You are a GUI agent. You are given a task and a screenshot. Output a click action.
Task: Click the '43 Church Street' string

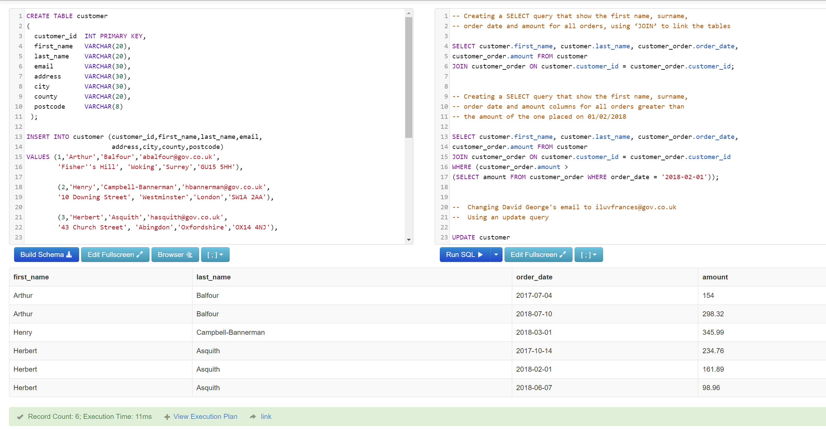click(x=92, y=227)
